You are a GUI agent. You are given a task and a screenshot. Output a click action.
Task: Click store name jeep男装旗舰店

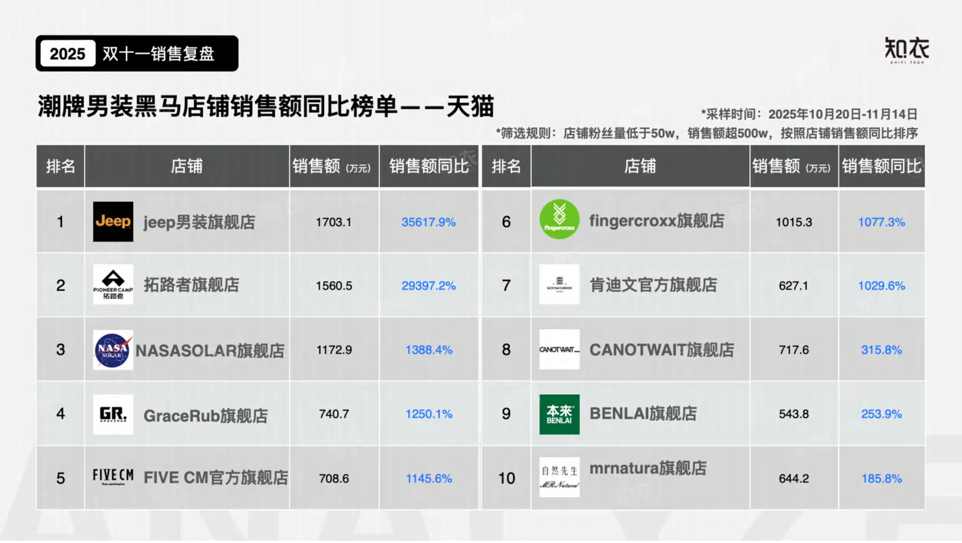(x=200, y=222)
